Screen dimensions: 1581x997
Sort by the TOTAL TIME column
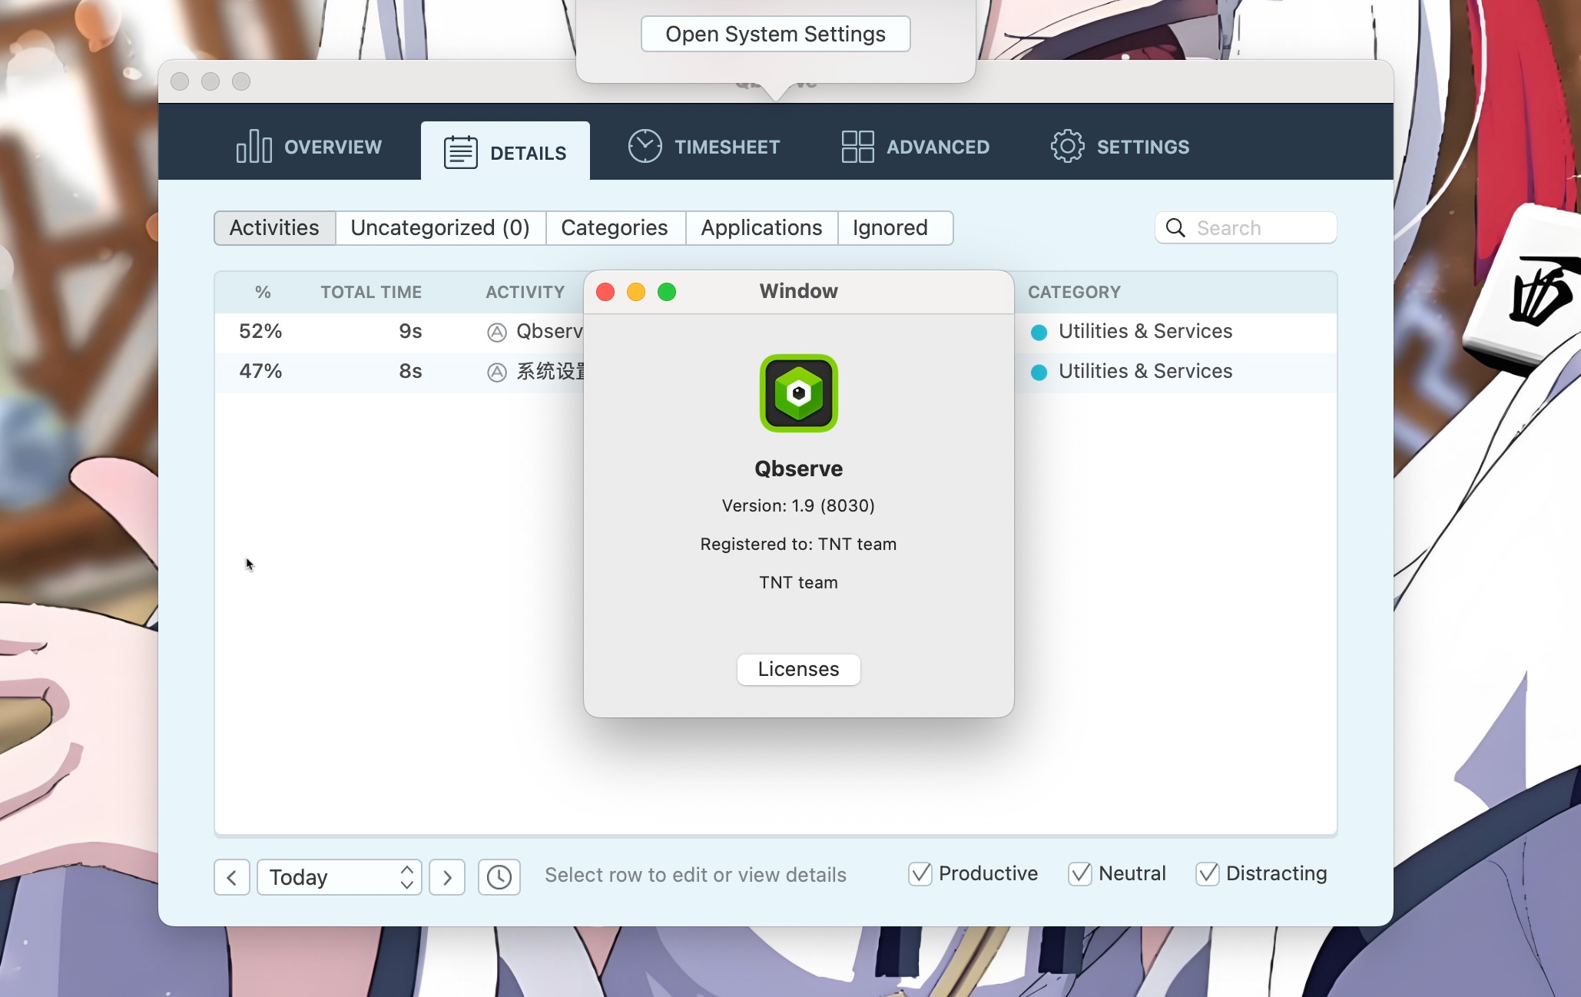[x=371, y=292]
